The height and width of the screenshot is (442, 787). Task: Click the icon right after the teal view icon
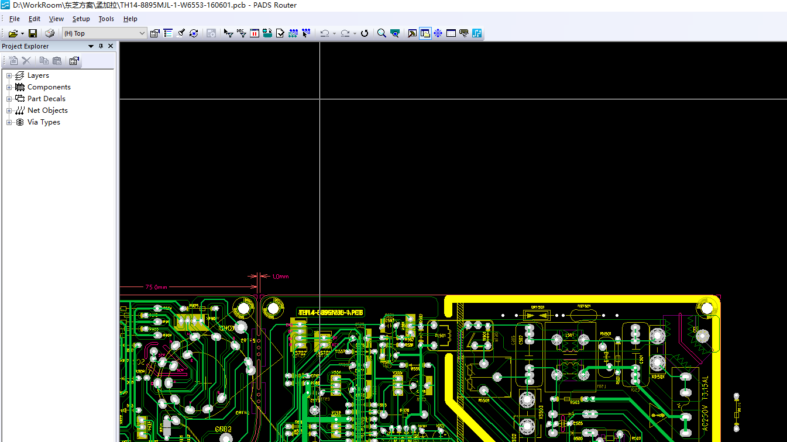(x=413, y=33)
